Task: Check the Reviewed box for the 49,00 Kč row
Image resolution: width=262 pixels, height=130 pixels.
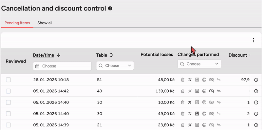Action: 9,114
